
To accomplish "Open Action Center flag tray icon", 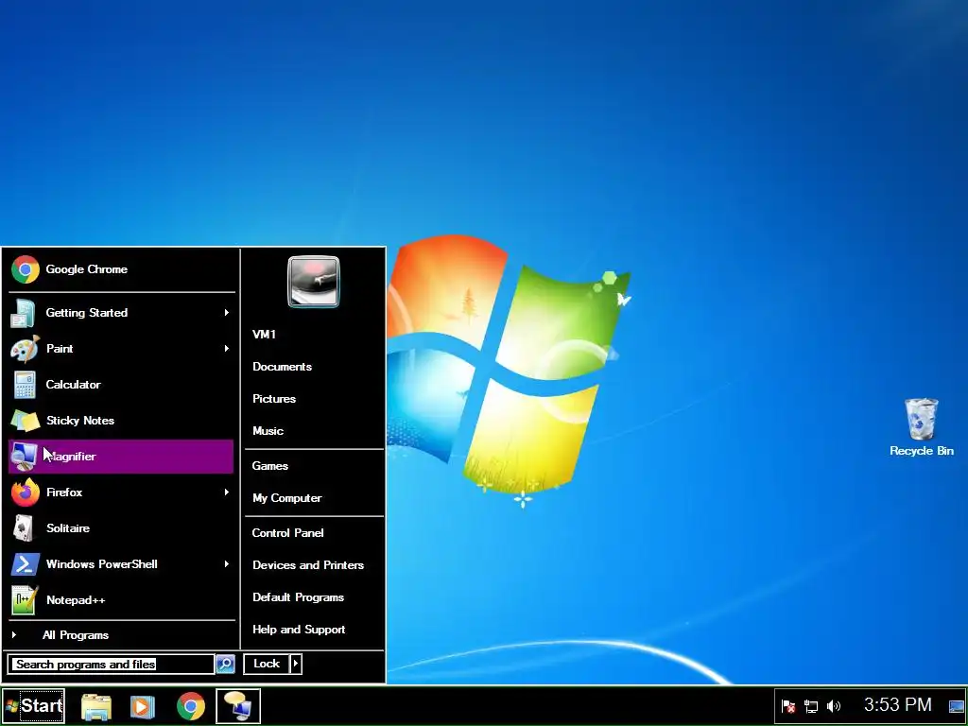I will (787, 706).
